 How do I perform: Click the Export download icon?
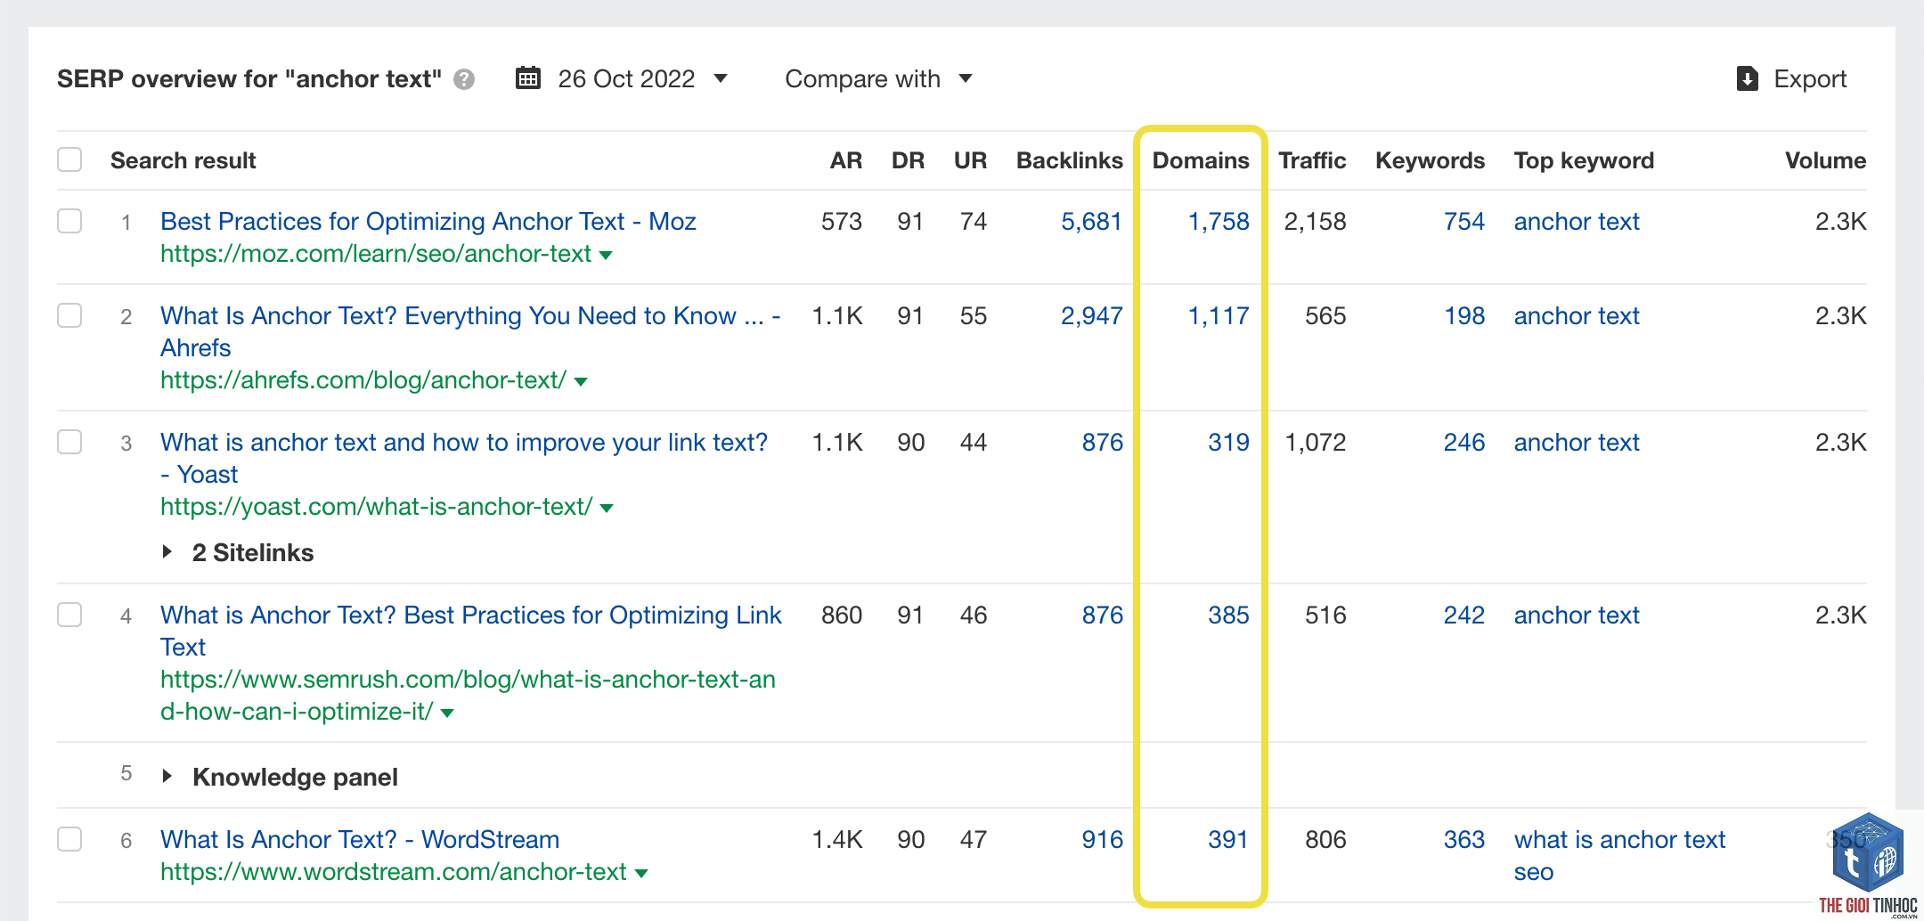click(x=1748, y=78)
